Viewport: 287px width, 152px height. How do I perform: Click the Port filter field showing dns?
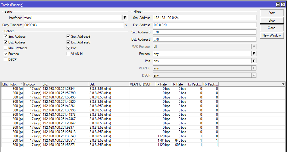coord(202,61)
